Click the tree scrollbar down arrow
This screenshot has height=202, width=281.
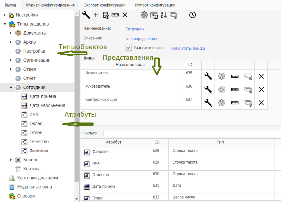coord(76,199)
